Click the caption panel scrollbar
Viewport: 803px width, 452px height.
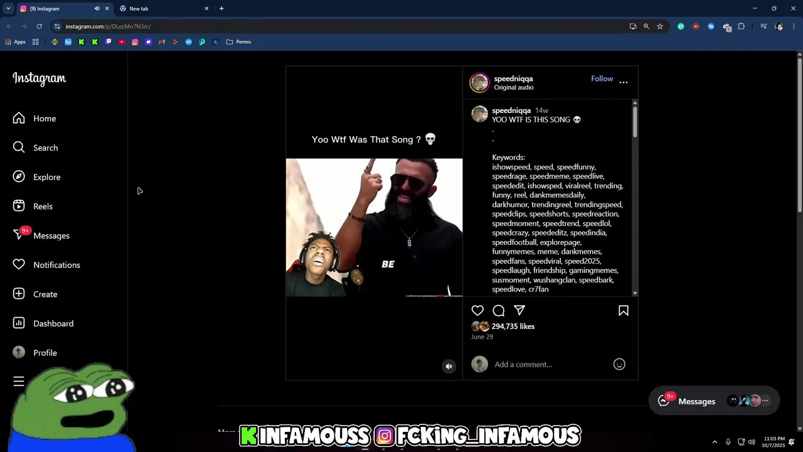click(635, 122)
